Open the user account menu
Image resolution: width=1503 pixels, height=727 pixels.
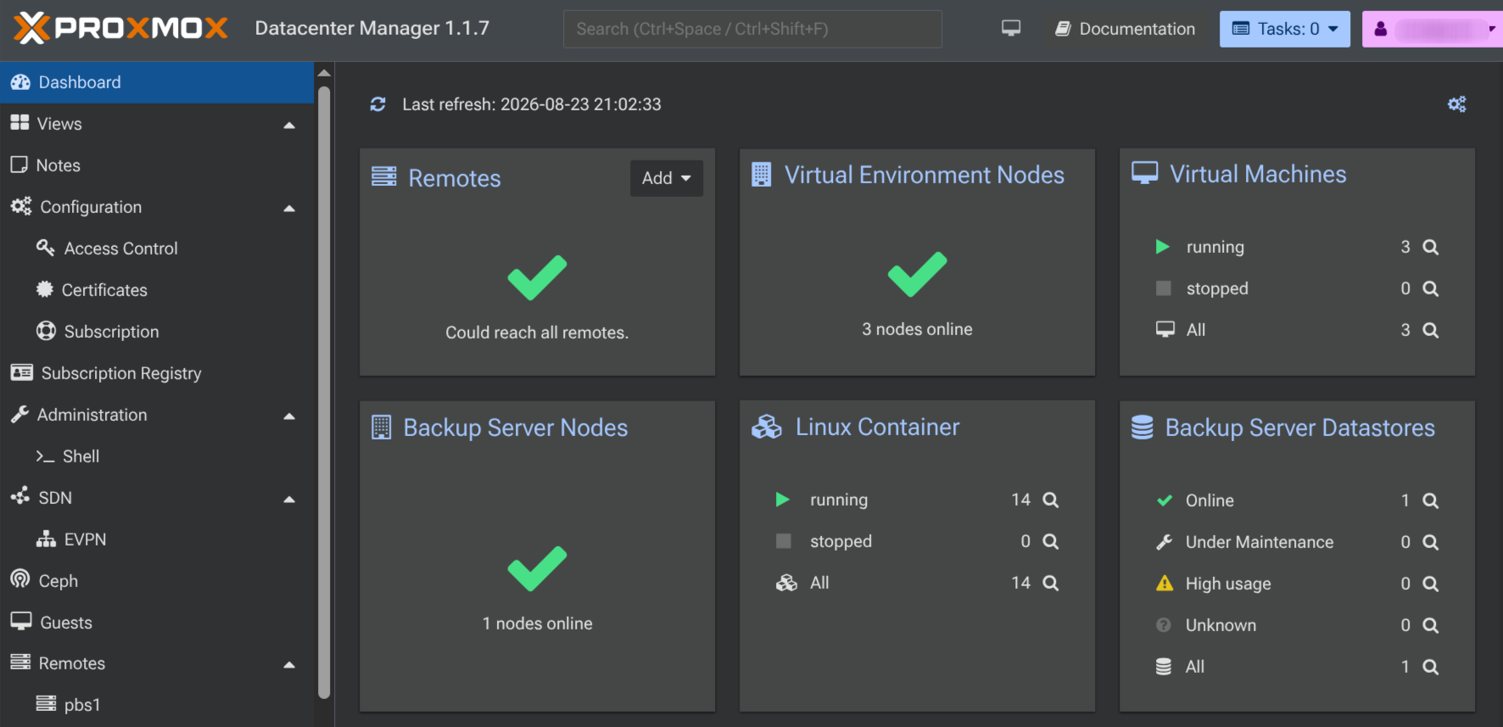pos(1433,29)
